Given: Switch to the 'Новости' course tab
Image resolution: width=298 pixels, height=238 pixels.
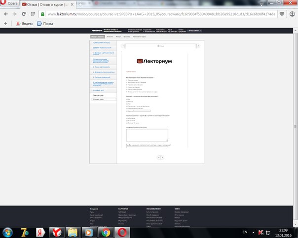Looking at the screenshot, I should click(110, 36).
